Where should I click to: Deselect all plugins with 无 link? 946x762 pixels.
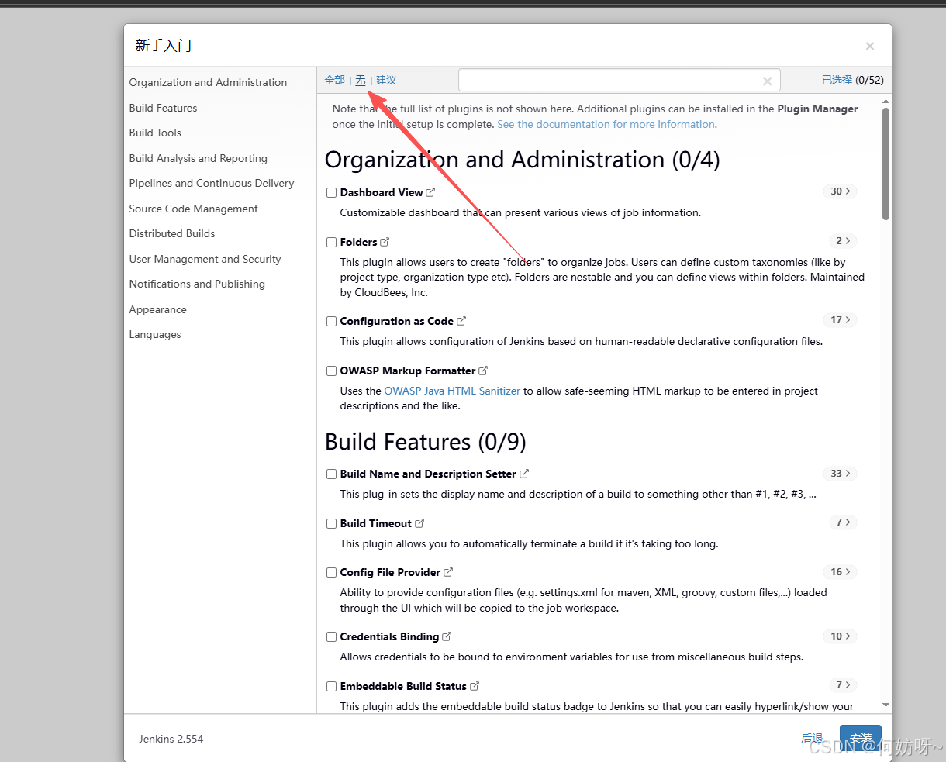point(361,80)
